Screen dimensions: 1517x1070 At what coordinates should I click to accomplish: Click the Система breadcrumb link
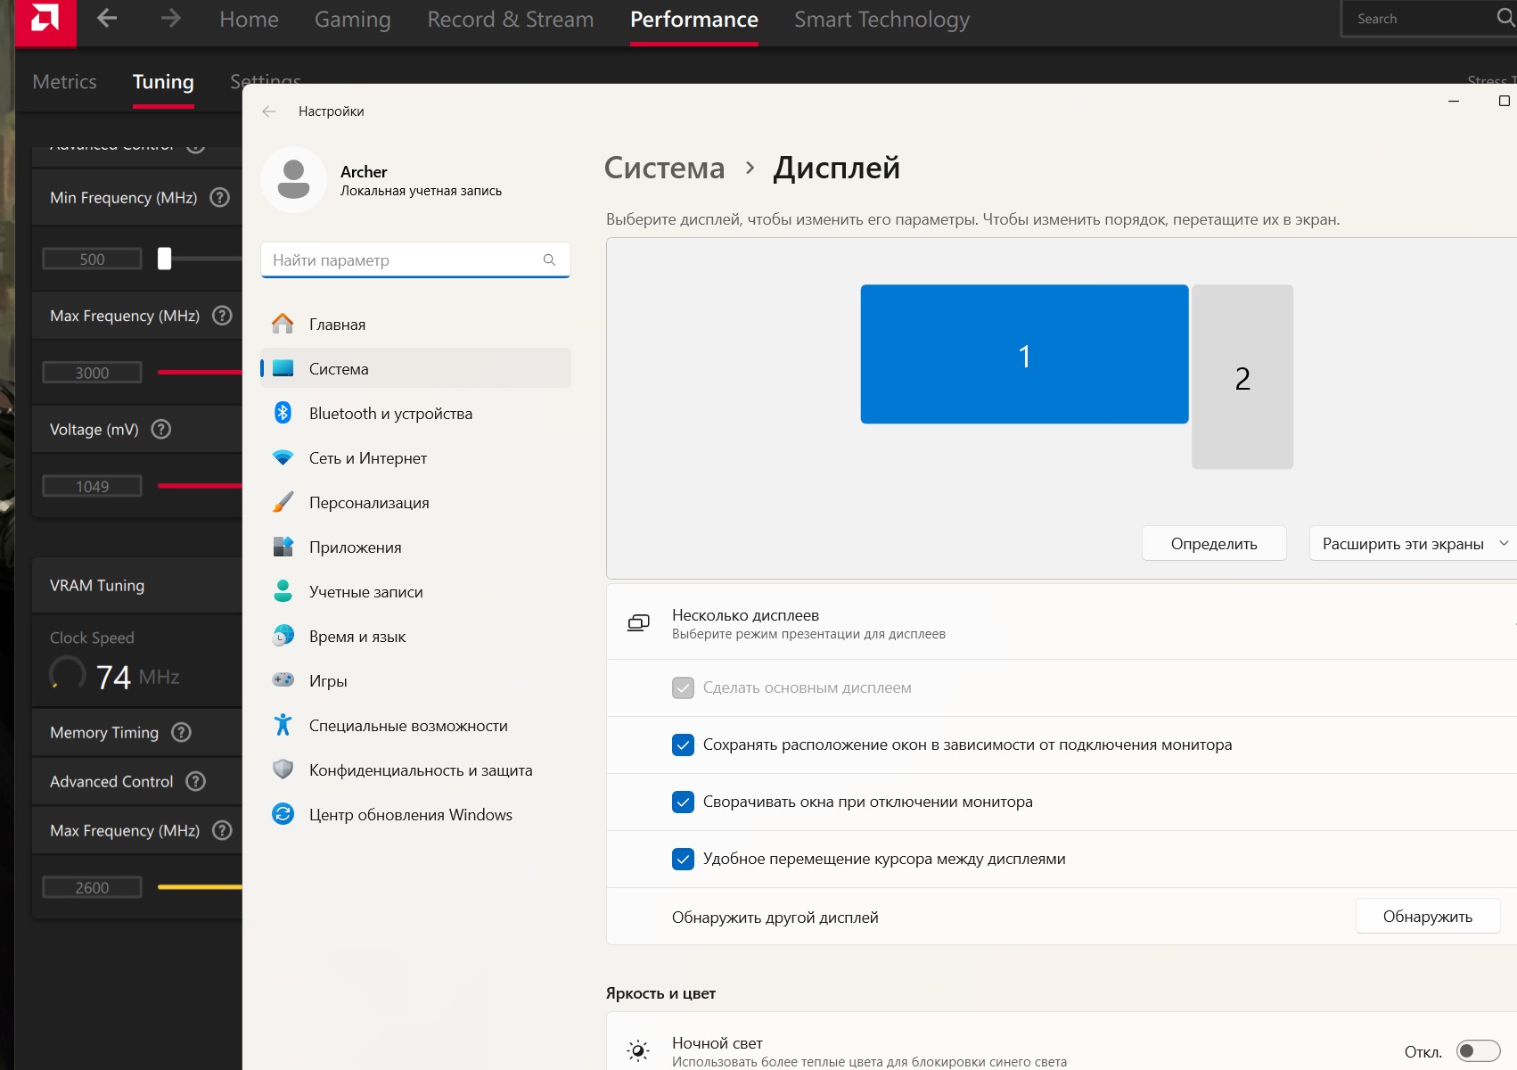[x=664, y=168]
